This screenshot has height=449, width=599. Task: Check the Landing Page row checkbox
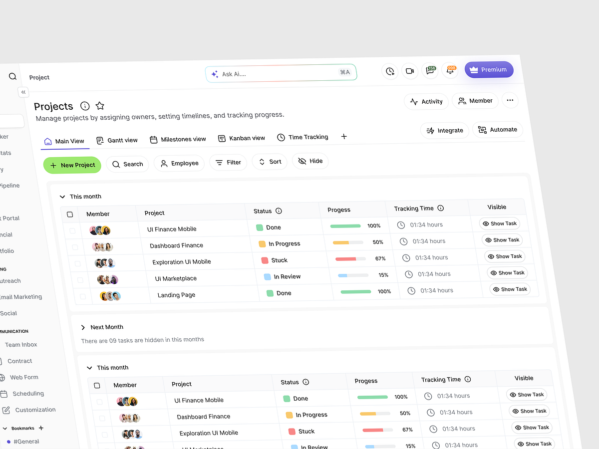tap(83, 296)
